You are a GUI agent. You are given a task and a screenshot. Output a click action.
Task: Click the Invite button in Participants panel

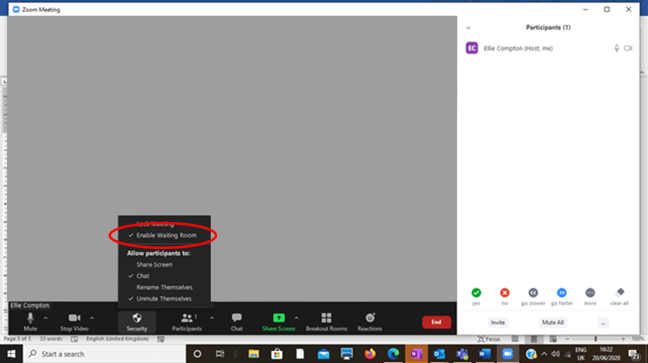[498, 322]
